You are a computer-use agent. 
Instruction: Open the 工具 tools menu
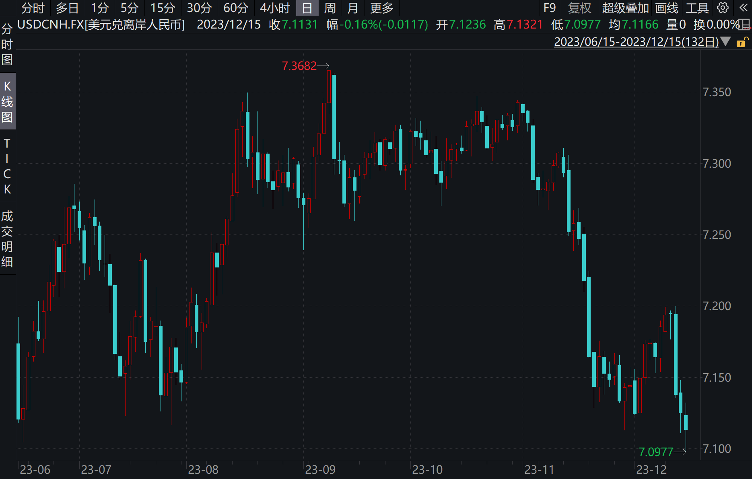pos(697,8)
